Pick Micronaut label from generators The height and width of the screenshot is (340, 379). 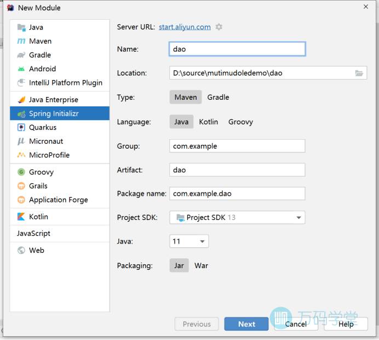(x=46, y=141)
